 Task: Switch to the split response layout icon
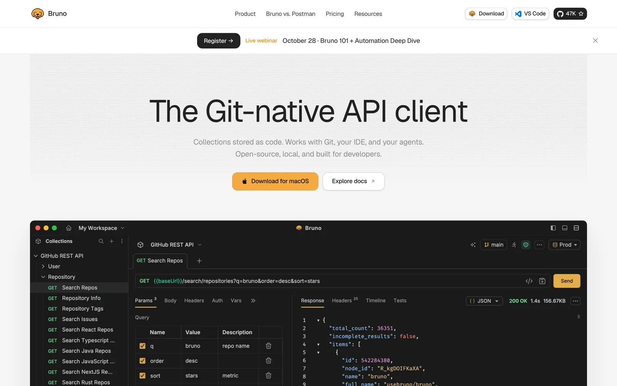point(576,228)
